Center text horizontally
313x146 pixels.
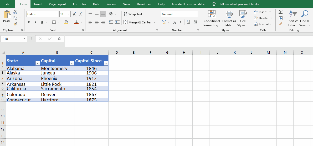[97, 22]
